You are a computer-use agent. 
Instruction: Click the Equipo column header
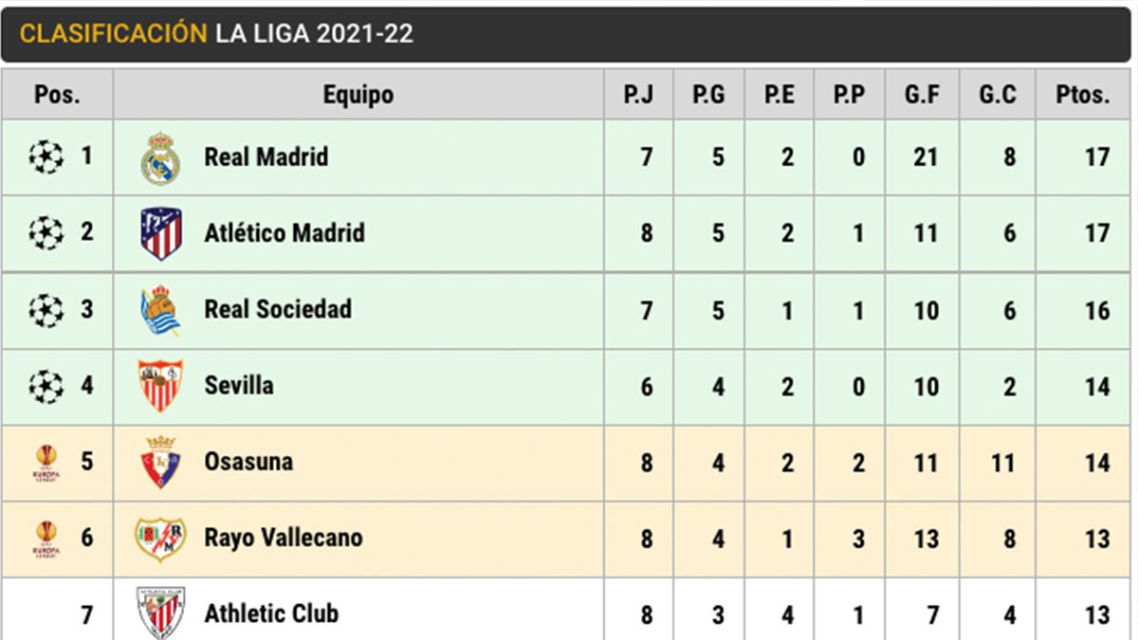pyautogui.click(x=358, y=95)
